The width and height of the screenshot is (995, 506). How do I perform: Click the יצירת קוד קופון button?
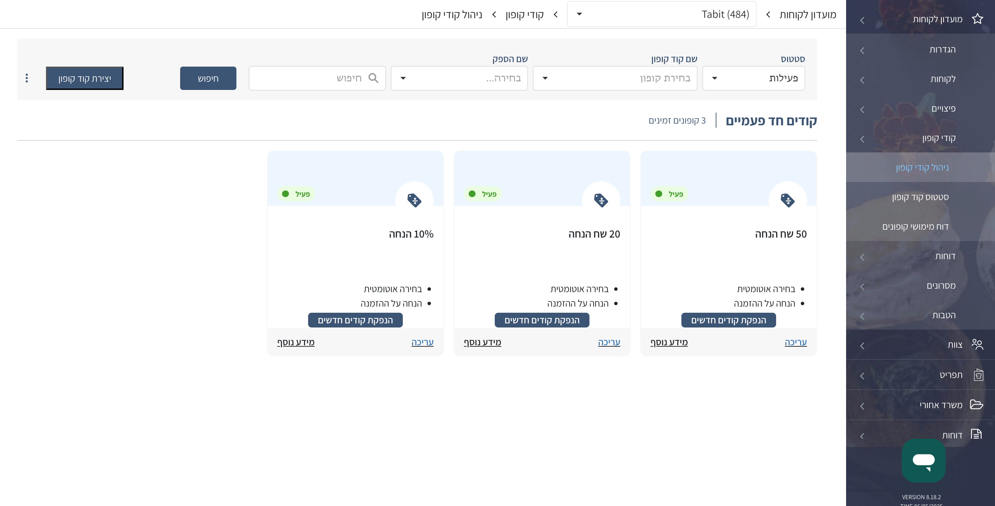(85, 78)
